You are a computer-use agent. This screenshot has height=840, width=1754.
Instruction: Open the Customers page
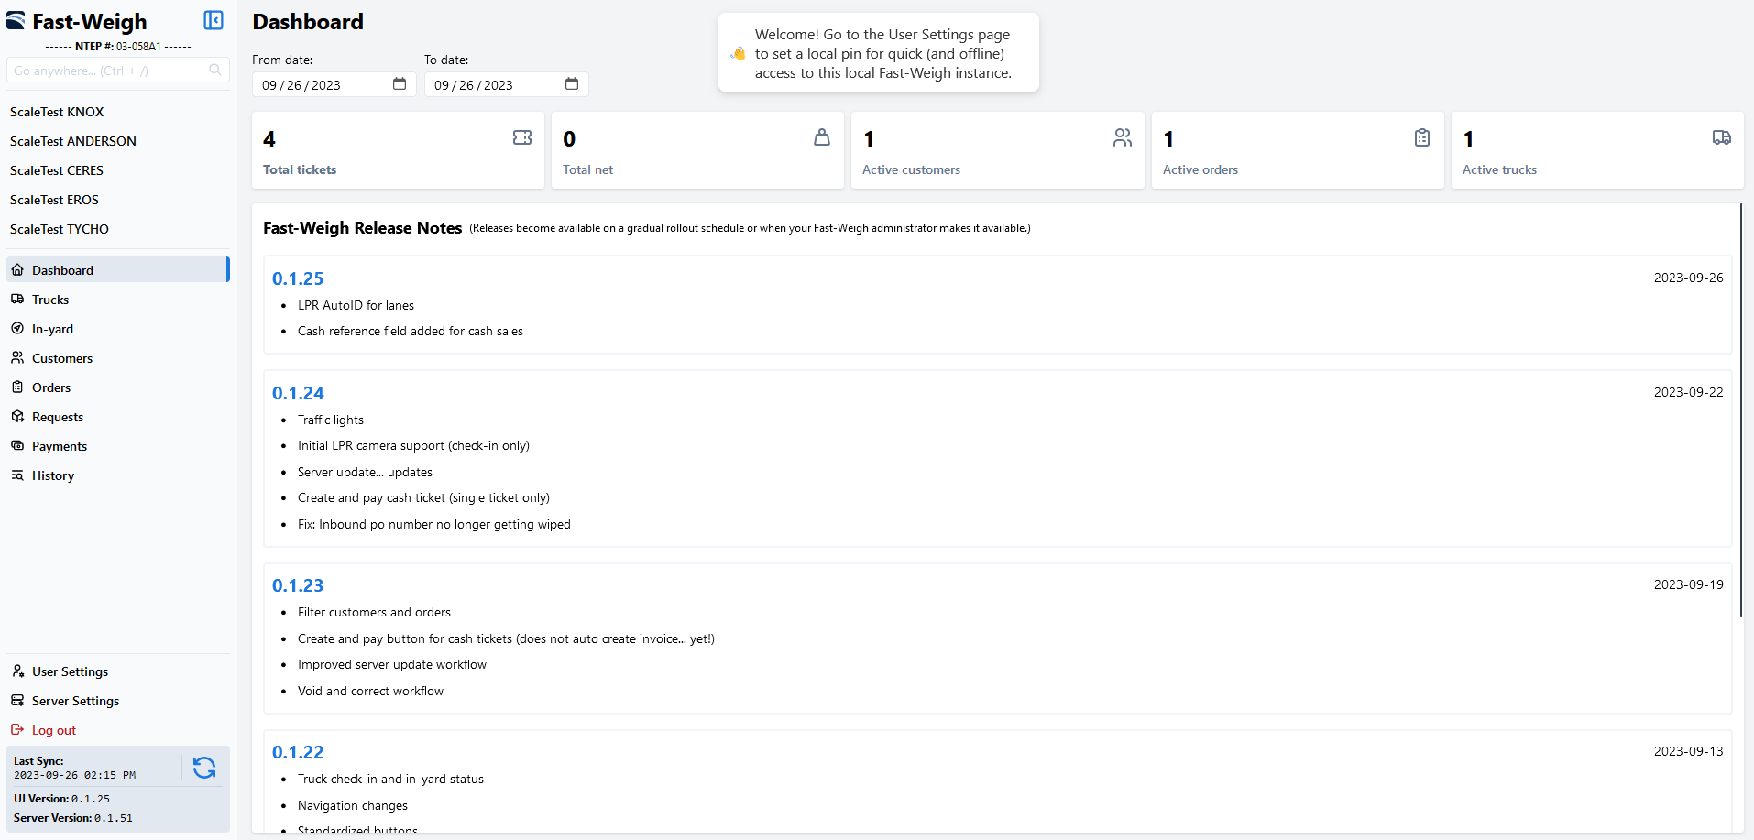[62, 358]
